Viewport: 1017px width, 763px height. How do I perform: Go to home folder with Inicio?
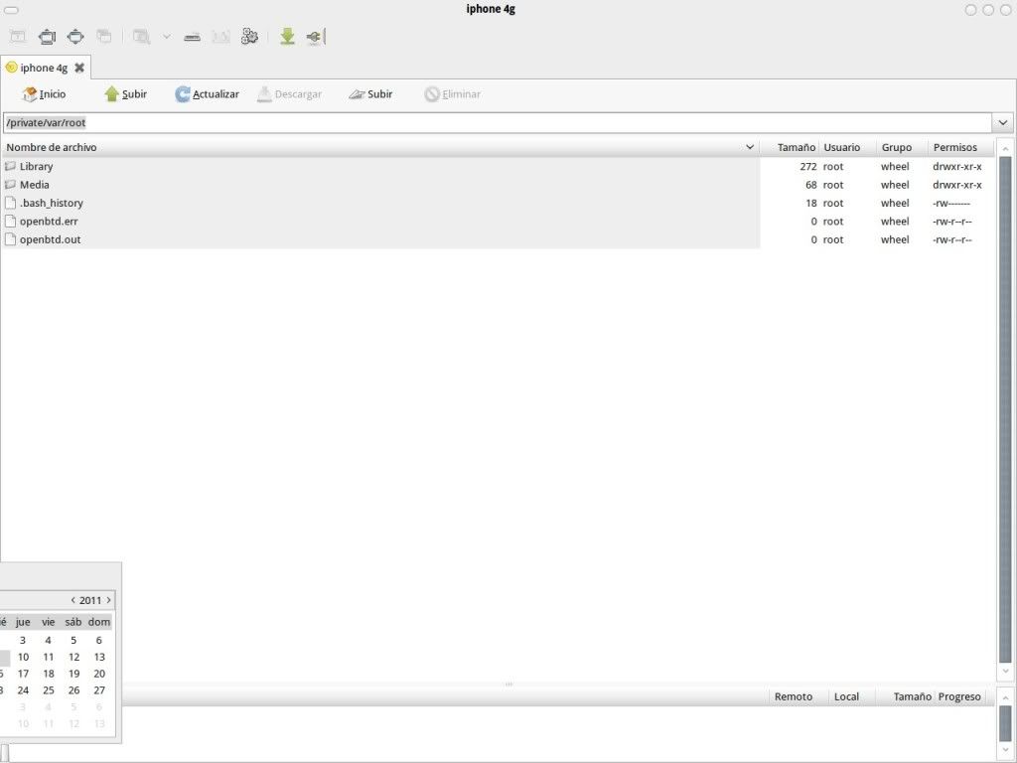pos(44,94)
